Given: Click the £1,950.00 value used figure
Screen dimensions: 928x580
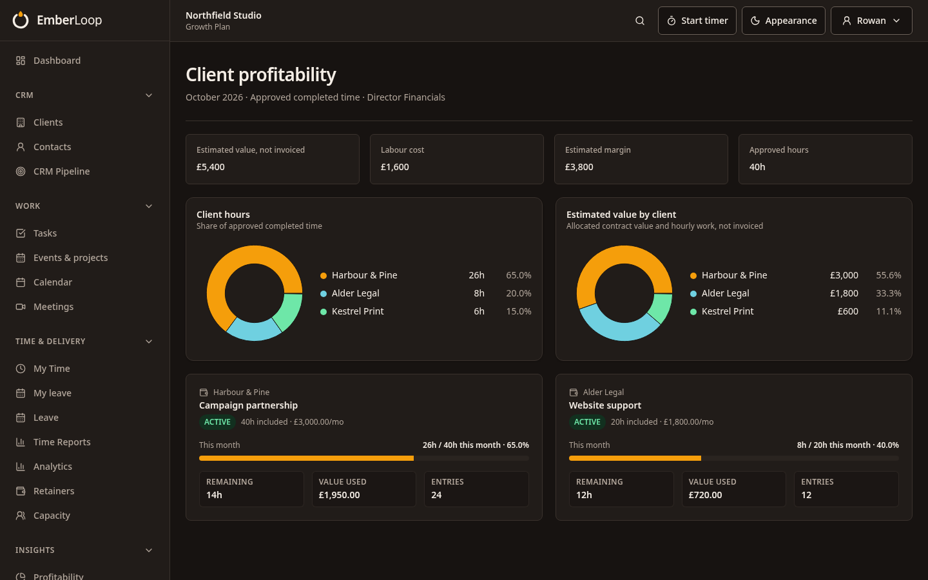Looking at the screenshot, I should point(340,495).
